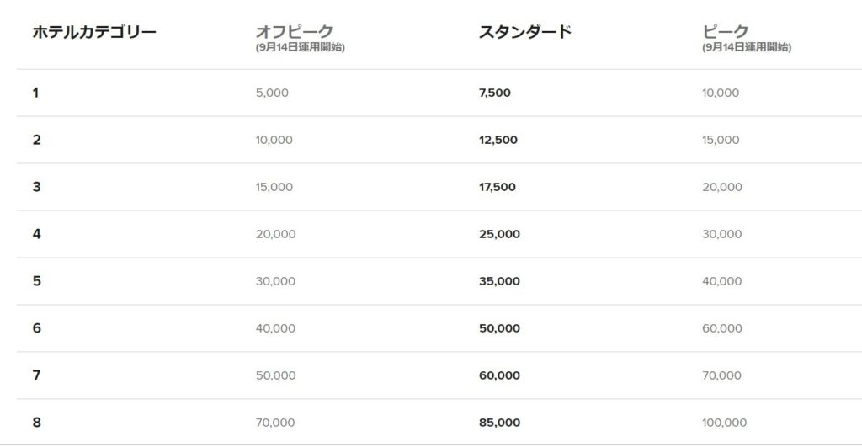Select the category 7 row label
This screenshot has height=447, width=862.
[x=36, y=375]
